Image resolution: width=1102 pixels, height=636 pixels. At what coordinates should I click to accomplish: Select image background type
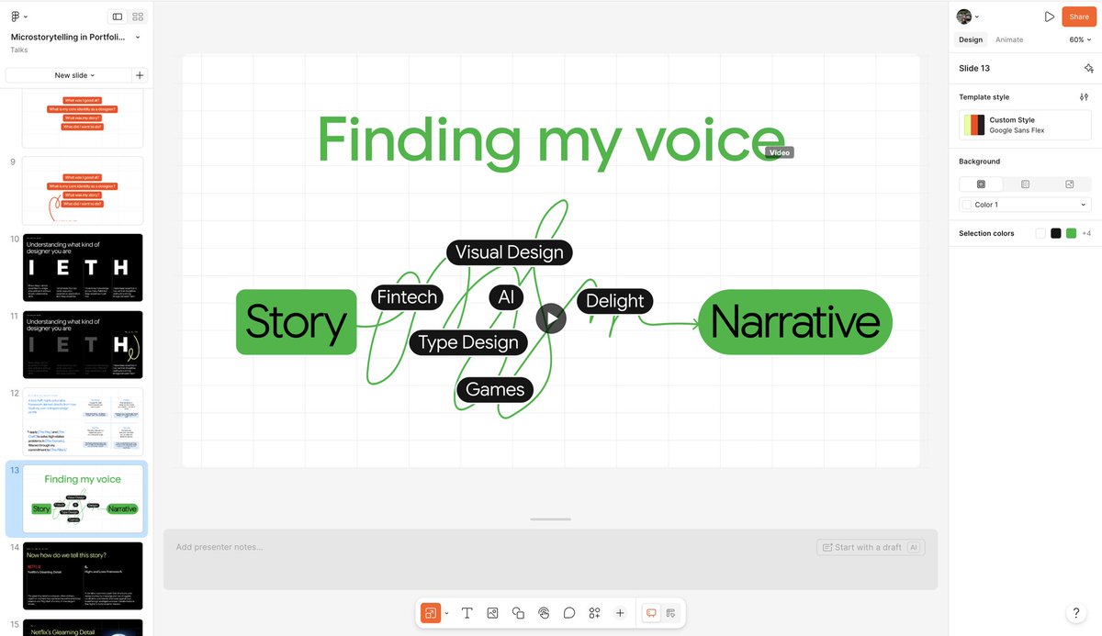(x=1069, y=184)
